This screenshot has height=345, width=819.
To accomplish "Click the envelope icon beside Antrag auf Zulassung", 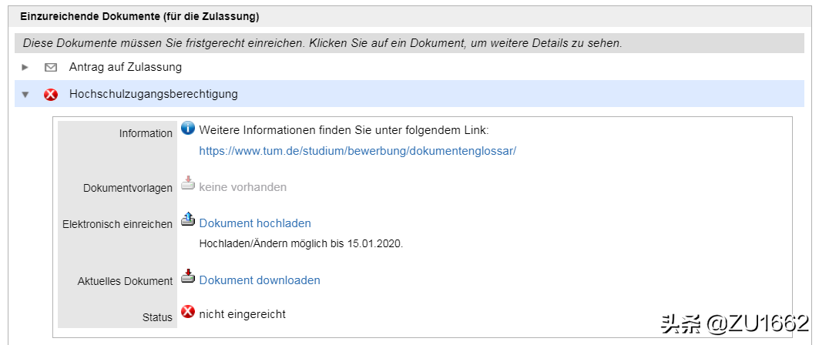I will click(51, 68).
